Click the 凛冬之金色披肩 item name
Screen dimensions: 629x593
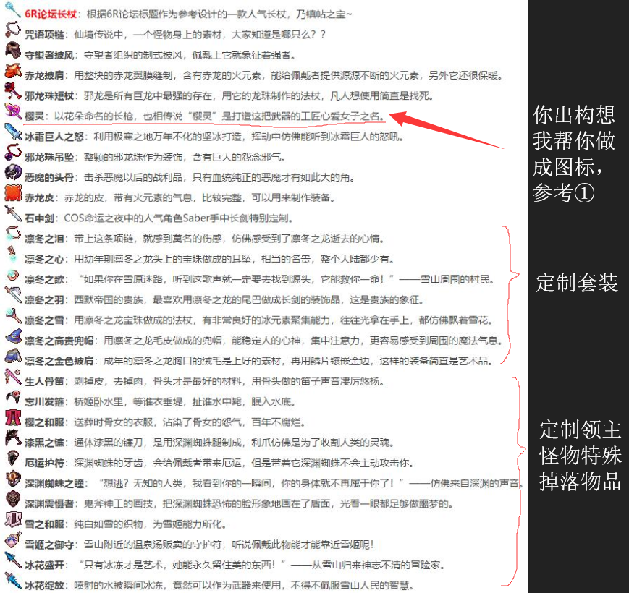tap(59, 361)
